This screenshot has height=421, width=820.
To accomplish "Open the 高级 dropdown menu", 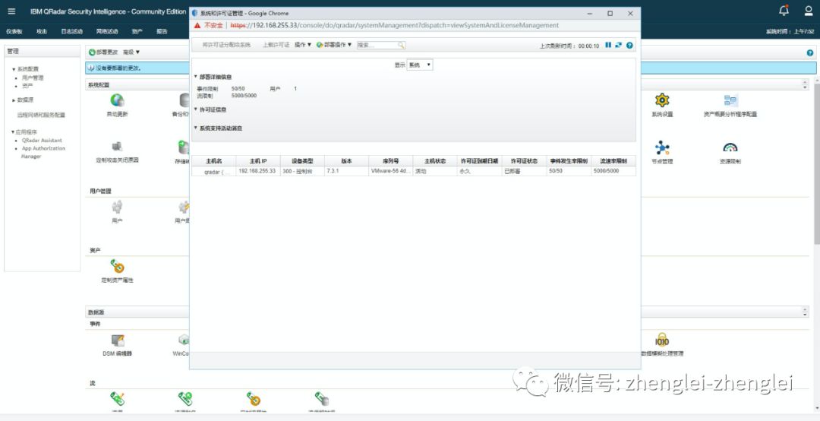I will click(131, 52).
